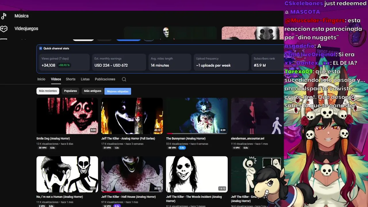Click the Smile Dog (Analog Horror) title

click(53, 139)
